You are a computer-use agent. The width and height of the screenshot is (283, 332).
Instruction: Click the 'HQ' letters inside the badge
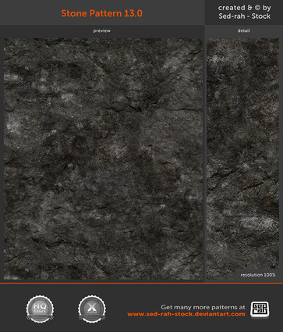tap(40, 305)
